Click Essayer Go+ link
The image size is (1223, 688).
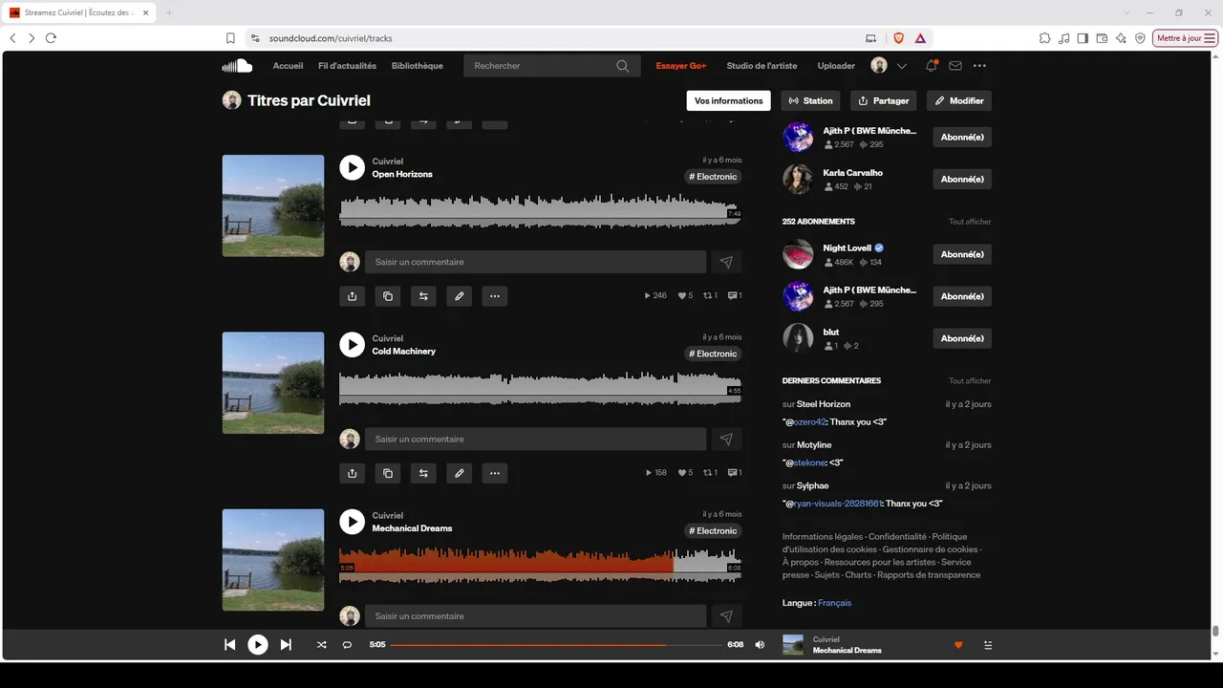[x=681, y=66]
